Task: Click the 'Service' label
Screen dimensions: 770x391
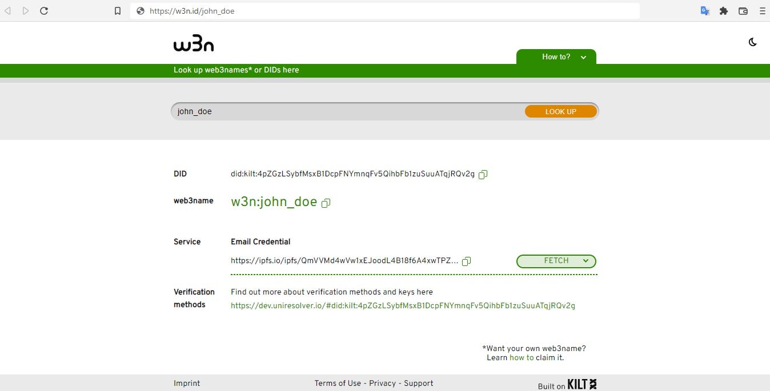Action: (187, 242)
